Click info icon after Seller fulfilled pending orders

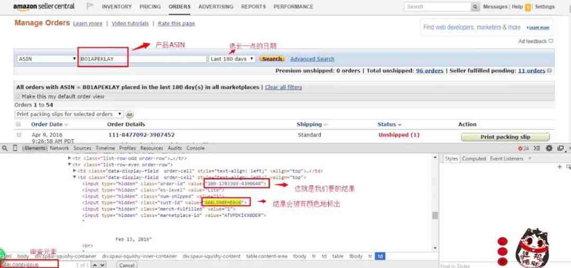(549, 71)
